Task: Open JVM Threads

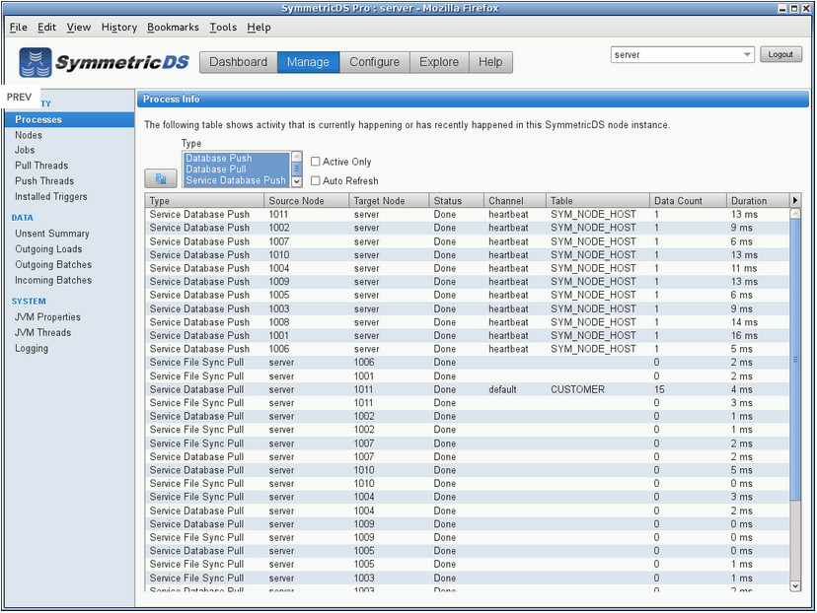Action: 42,332
